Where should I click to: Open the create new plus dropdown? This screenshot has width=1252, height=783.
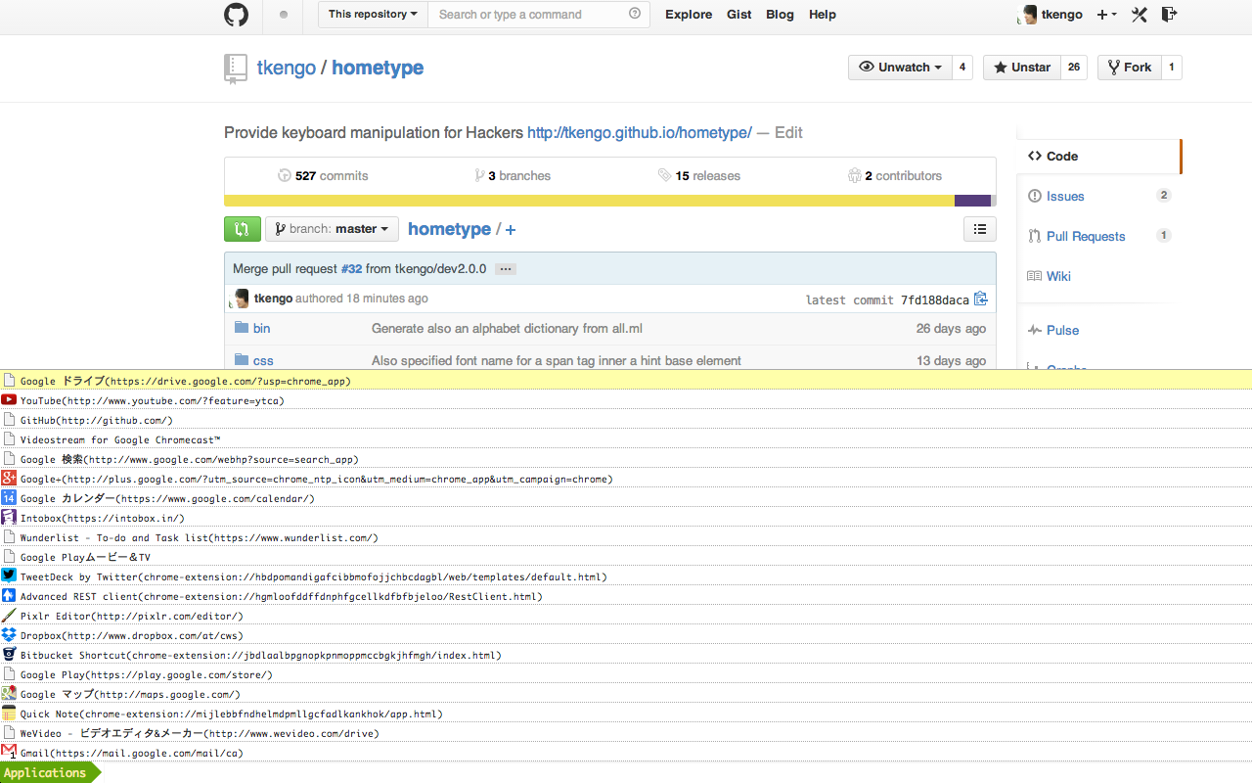tap(1107, 15)
